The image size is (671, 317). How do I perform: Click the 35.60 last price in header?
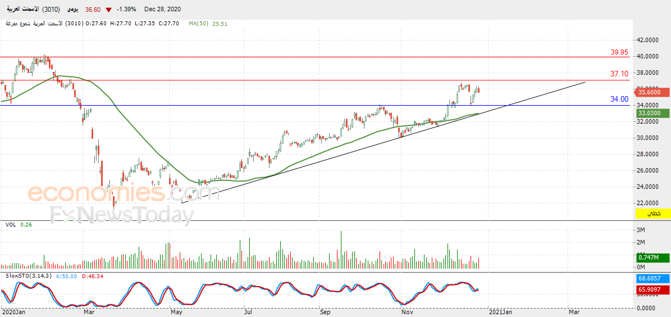coord(93,10)
